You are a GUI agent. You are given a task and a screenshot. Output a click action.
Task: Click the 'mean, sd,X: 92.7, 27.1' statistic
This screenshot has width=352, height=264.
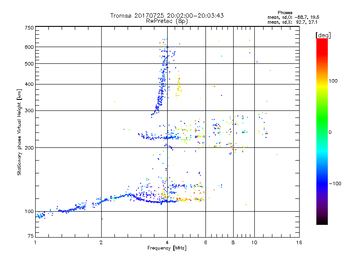[x=292, y=22]
